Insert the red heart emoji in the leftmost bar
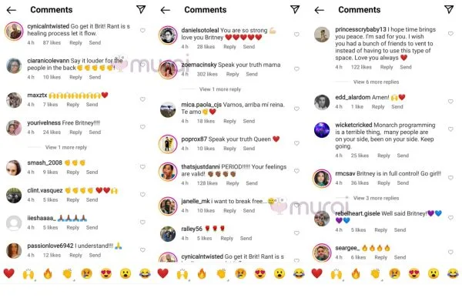This screenshot has width=462, height=308. point(8,274)
